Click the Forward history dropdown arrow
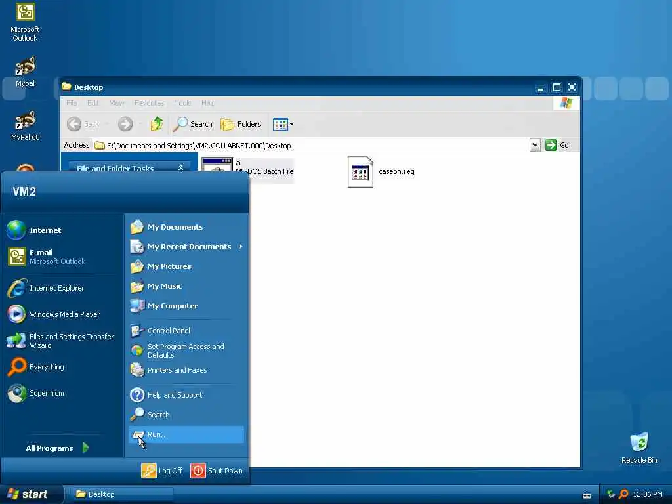Image resolution: width=672 pixels, height=504 pixels. [140, 124]
